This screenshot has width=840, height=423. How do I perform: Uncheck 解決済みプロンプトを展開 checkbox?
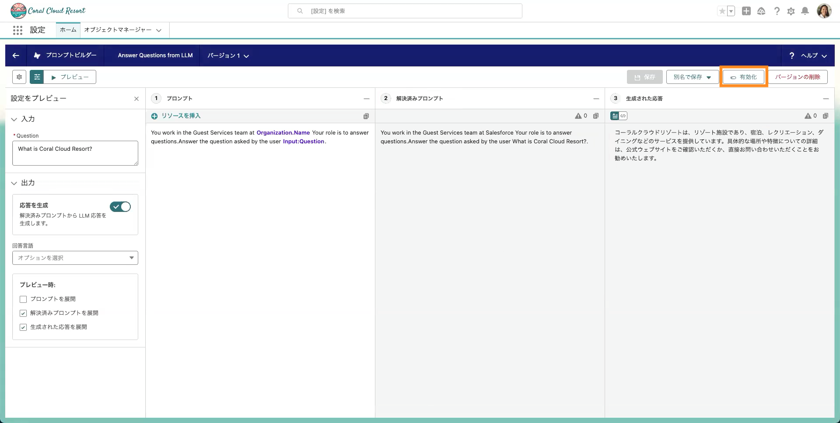[x=23, y=313]
